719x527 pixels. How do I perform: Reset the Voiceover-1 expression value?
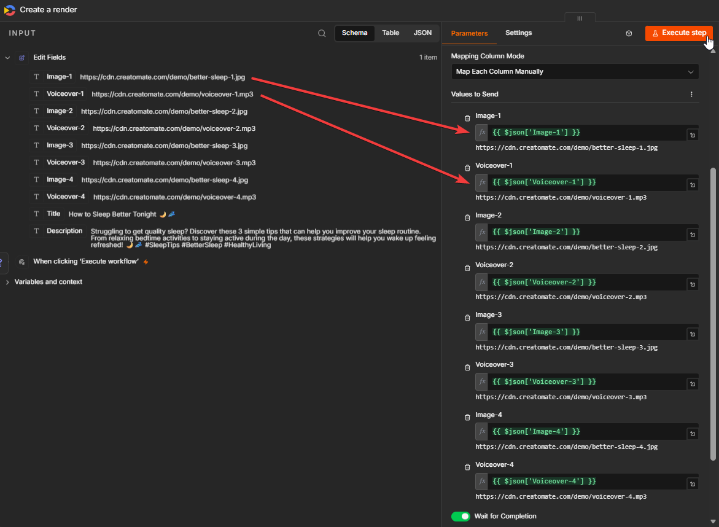coord(693,185)
